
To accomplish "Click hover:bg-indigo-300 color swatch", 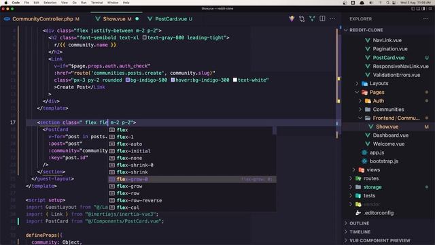I will [173, 80].
